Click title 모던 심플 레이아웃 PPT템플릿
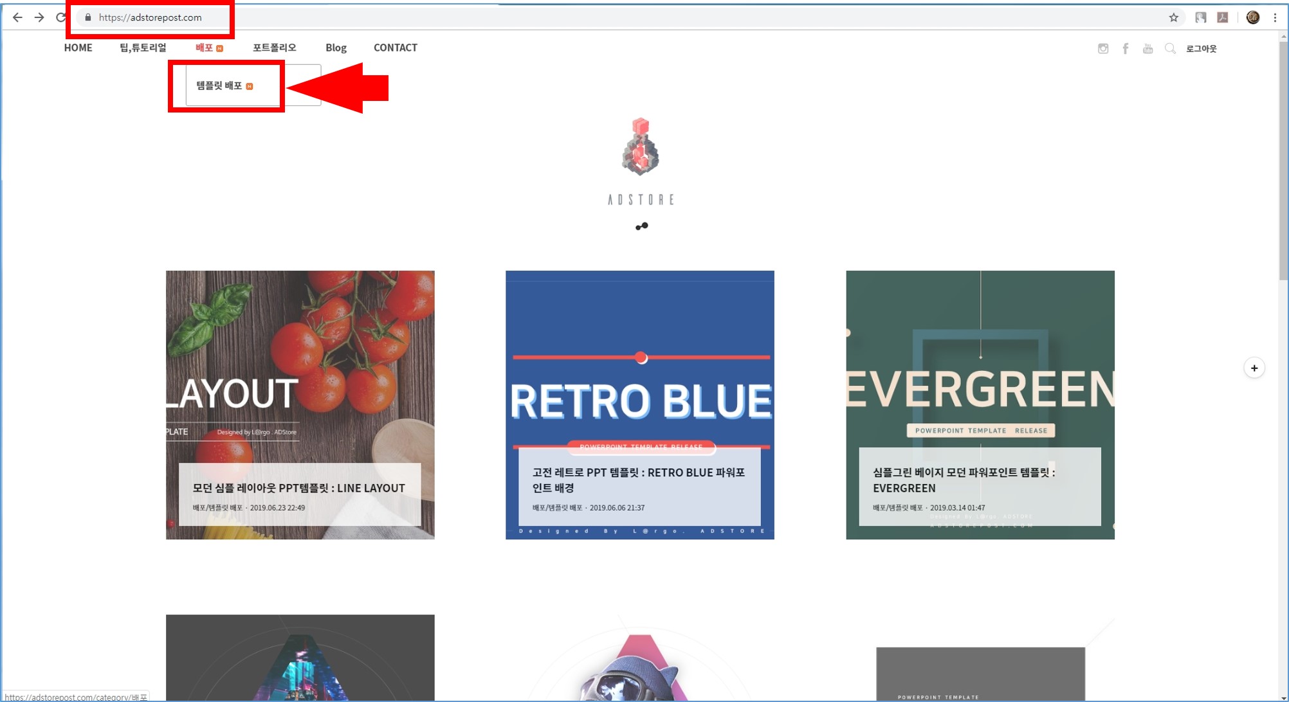This screenshot has height=702, width=1289. (x=299, y=488)
